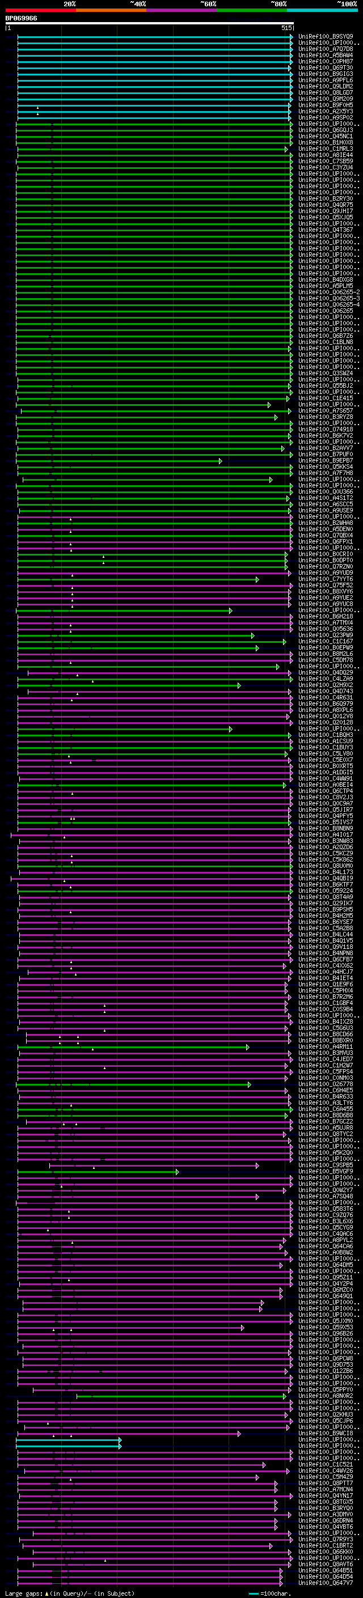
Task: Select the UniRef100_C9SPB5 label
Action: coord(326,1165)
